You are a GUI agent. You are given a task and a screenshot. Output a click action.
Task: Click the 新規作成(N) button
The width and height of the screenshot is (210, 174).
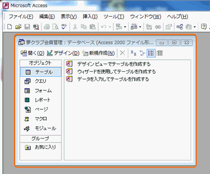(x=98, y=53)
